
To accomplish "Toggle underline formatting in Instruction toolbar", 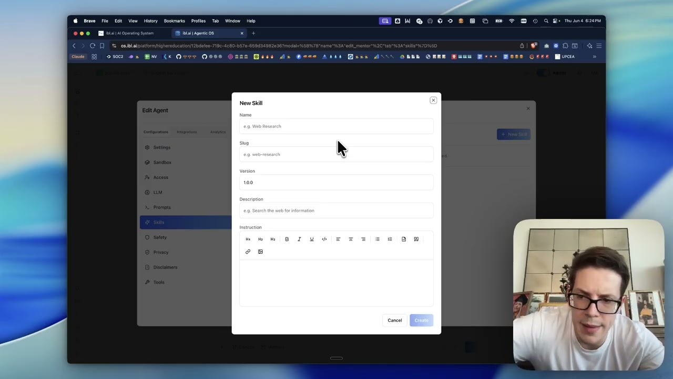I will [312, 239].
